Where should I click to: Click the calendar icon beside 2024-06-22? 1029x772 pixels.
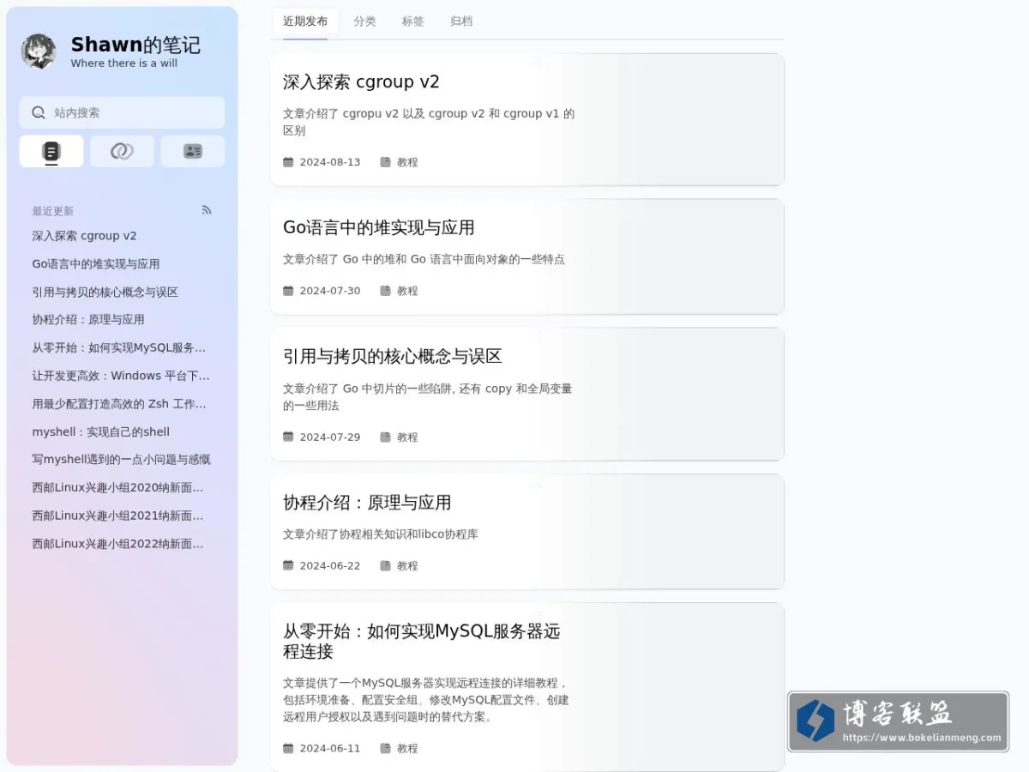[288, 565]
